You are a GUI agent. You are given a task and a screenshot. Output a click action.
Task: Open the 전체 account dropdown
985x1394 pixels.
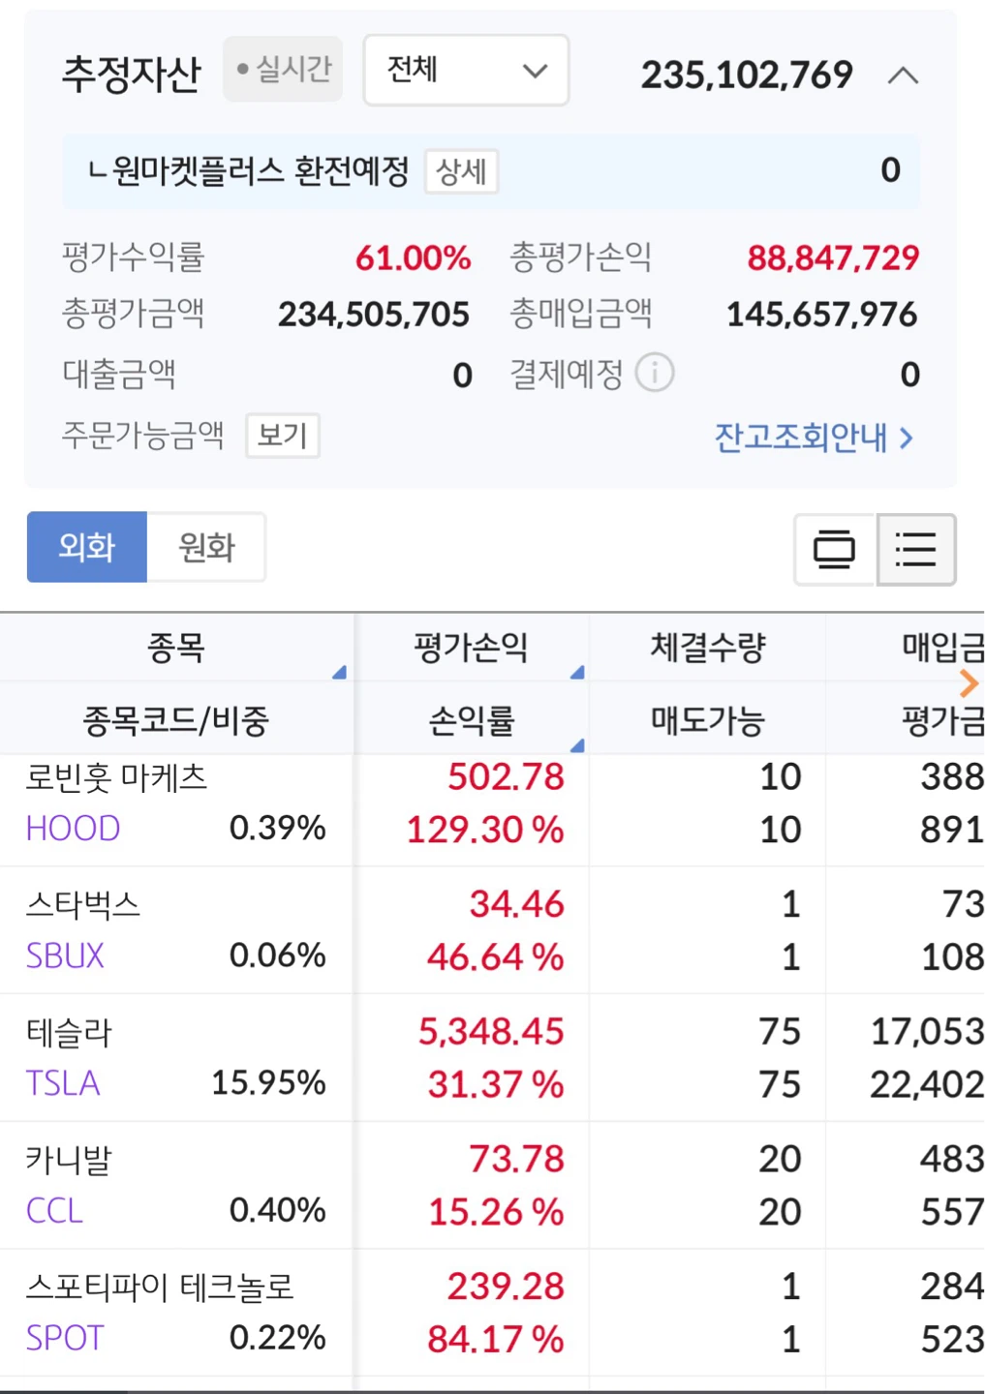[x=466, y=70]
